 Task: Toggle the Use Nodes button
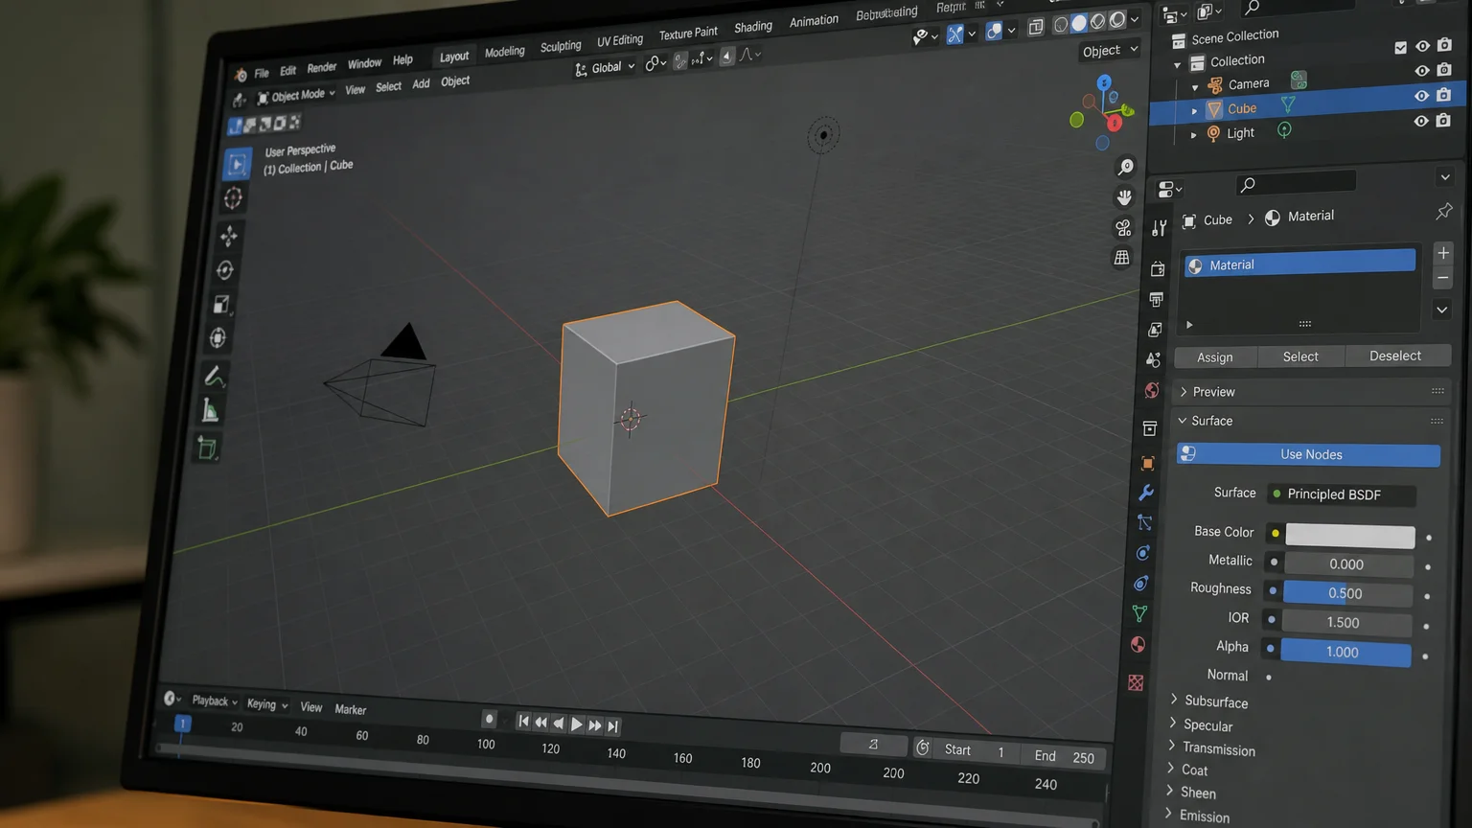coord(1308,454)
